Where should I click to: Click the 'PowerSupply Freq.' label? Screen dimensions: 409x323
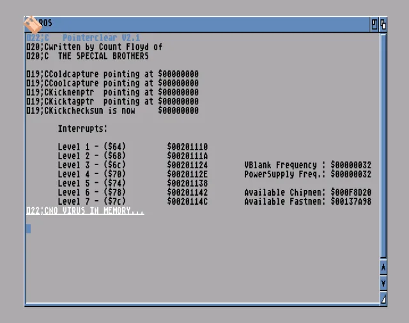tap(282, 174)
